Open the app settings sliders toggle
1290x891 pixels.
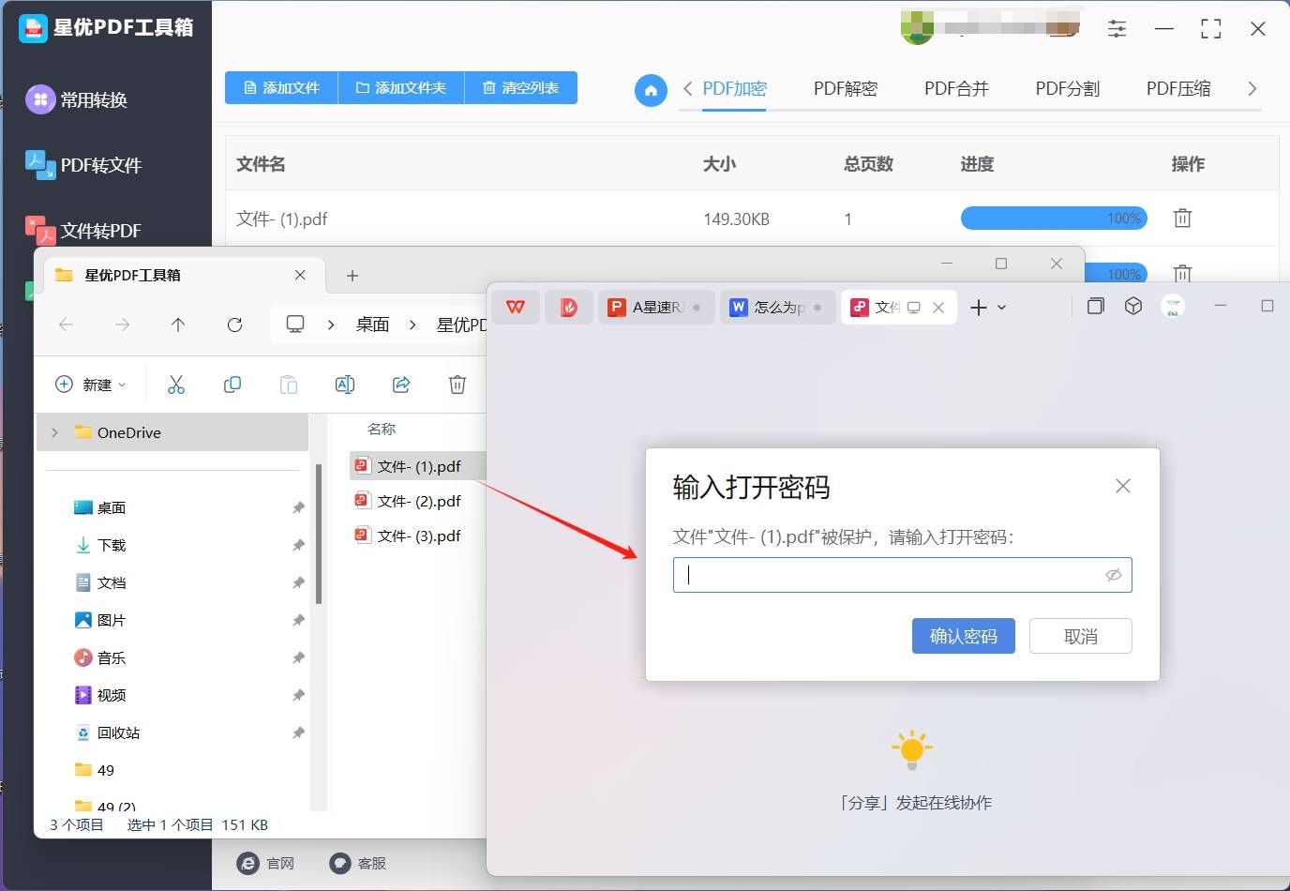coord(1117,28)
